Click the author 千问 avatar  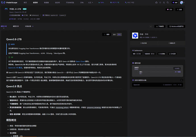(135, 35)
